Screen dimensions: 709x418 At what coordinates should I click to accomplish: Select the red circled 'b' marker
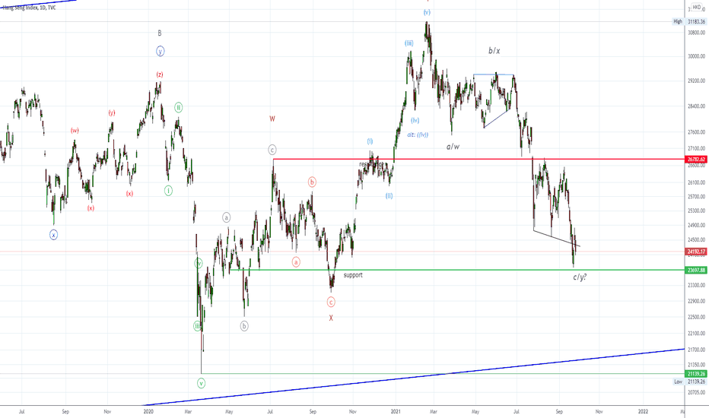(312, 182)
